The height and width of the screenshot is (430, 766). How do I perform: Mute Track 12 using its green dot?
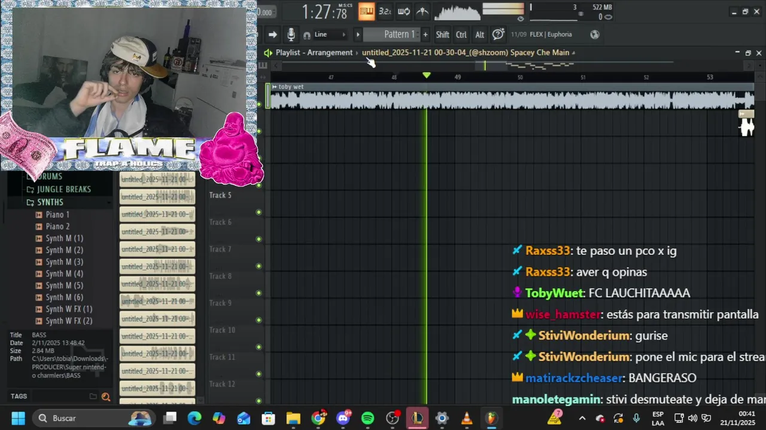(259, 400)
